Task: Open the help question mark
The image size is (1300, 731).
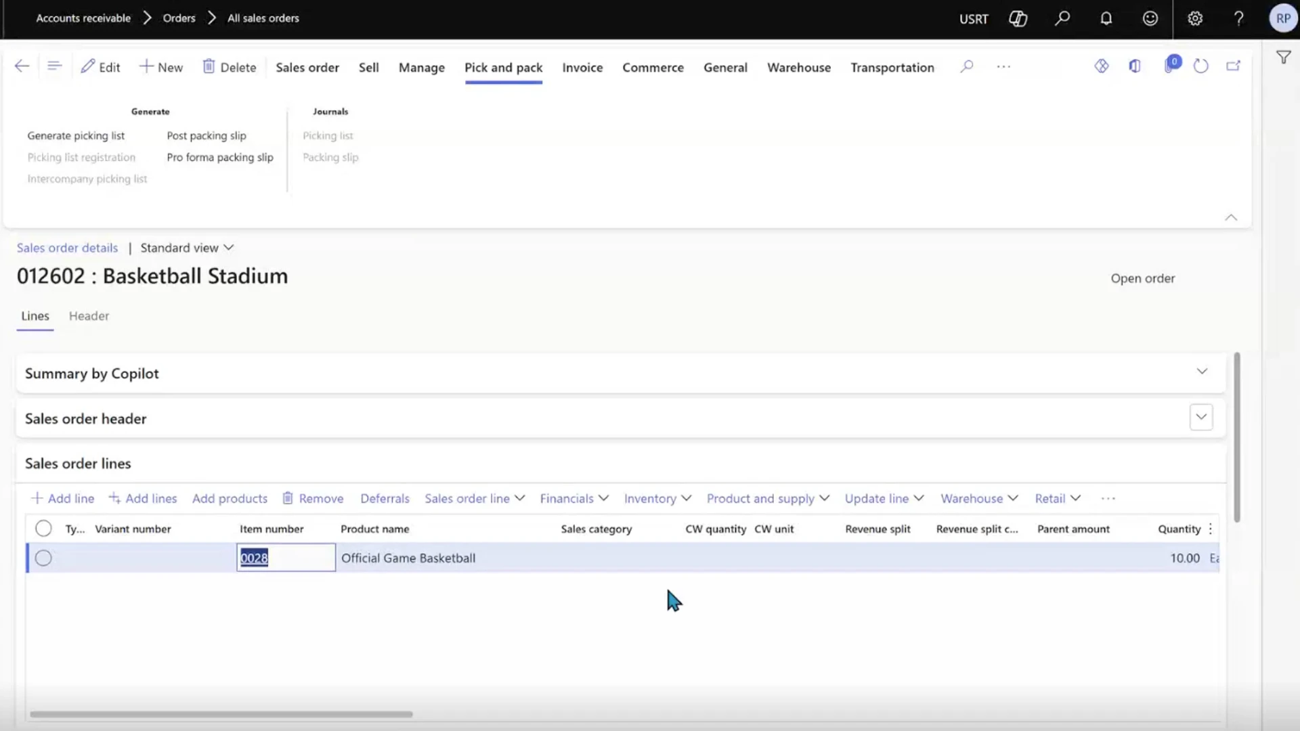Action: pos(1239,19)
